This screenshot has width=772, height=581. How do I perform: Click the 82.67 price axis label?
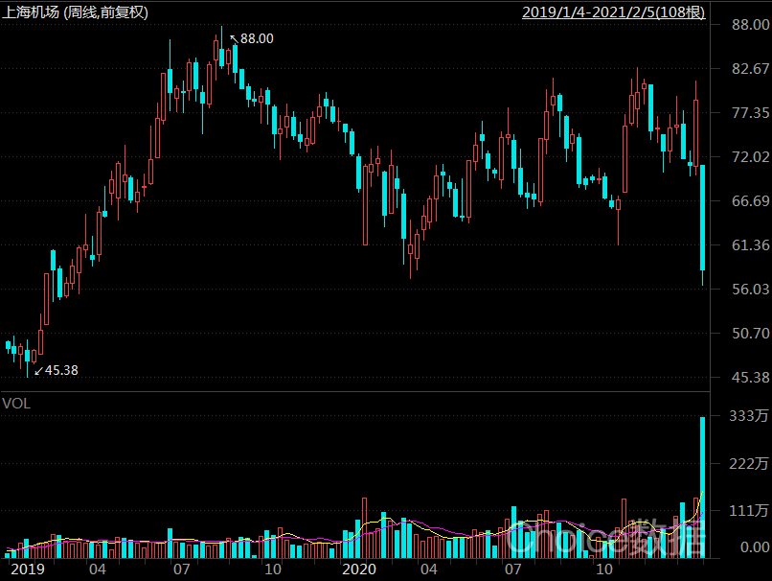click(743, 69)
